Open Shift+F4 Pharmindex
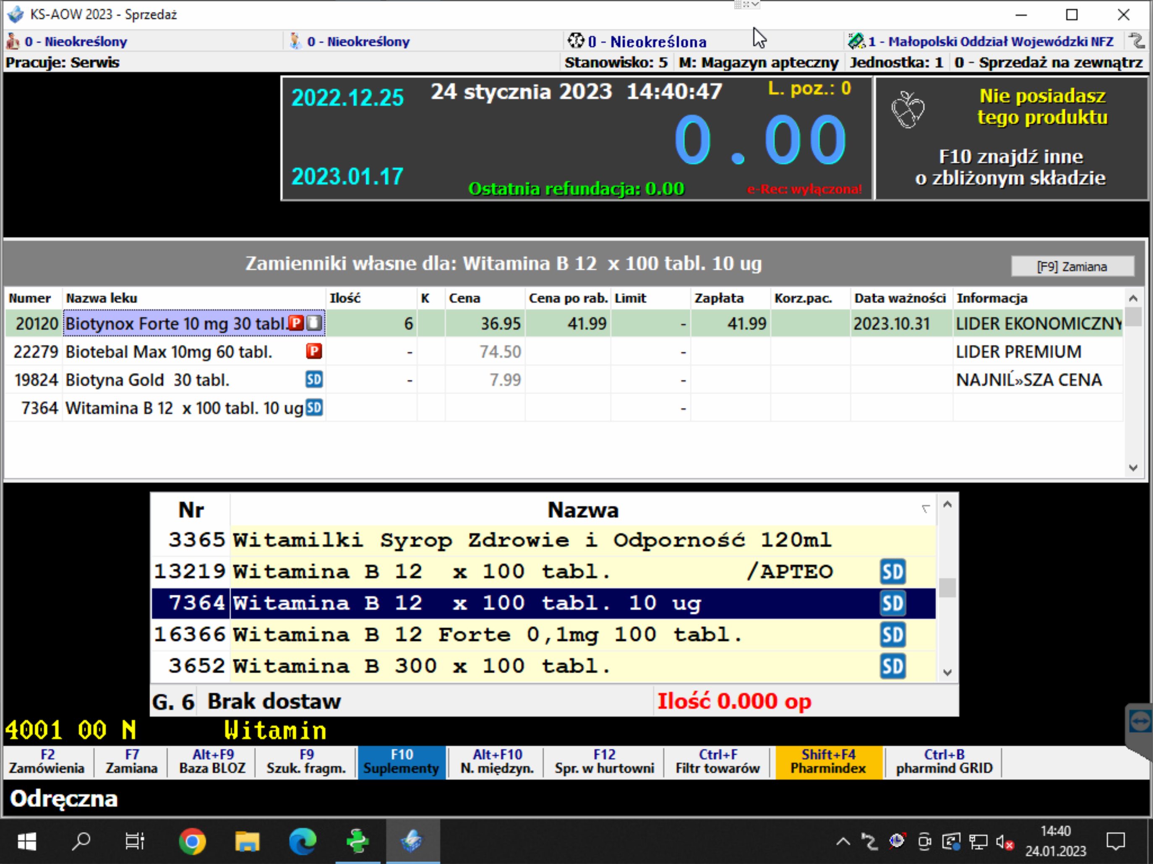 coord(828,761)
